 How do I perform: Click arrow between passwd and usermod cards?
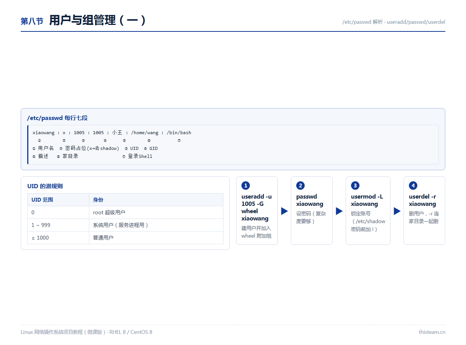(339, 211)
